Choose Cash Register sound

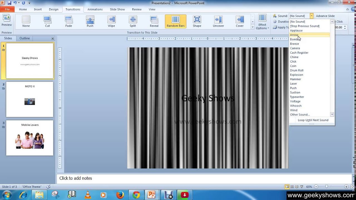click(x=310, y=53)
